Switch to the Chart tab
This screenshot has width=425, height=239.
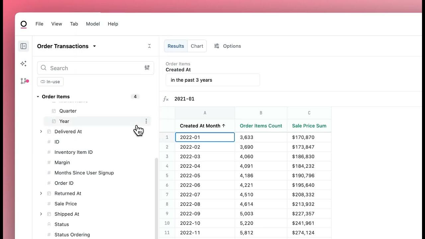[x=197, y=46]
